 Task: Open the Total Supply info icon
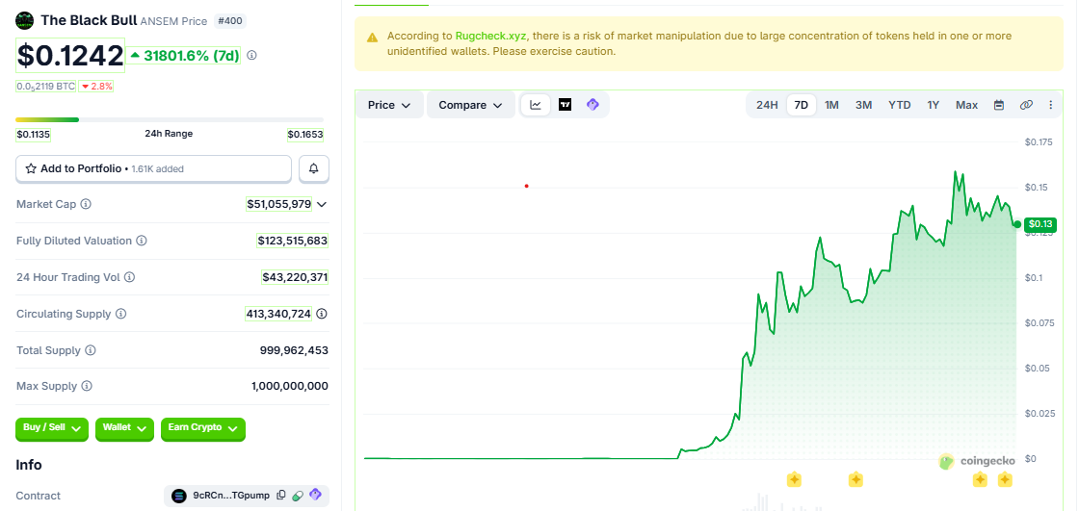coord(91,350)
